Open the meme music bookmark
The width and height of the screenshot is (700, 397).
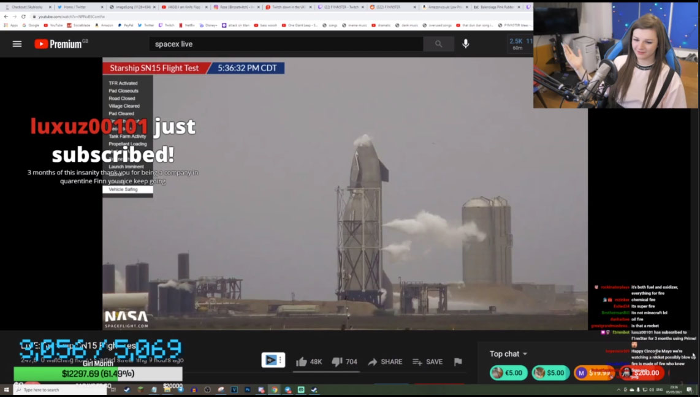(356, 26)
